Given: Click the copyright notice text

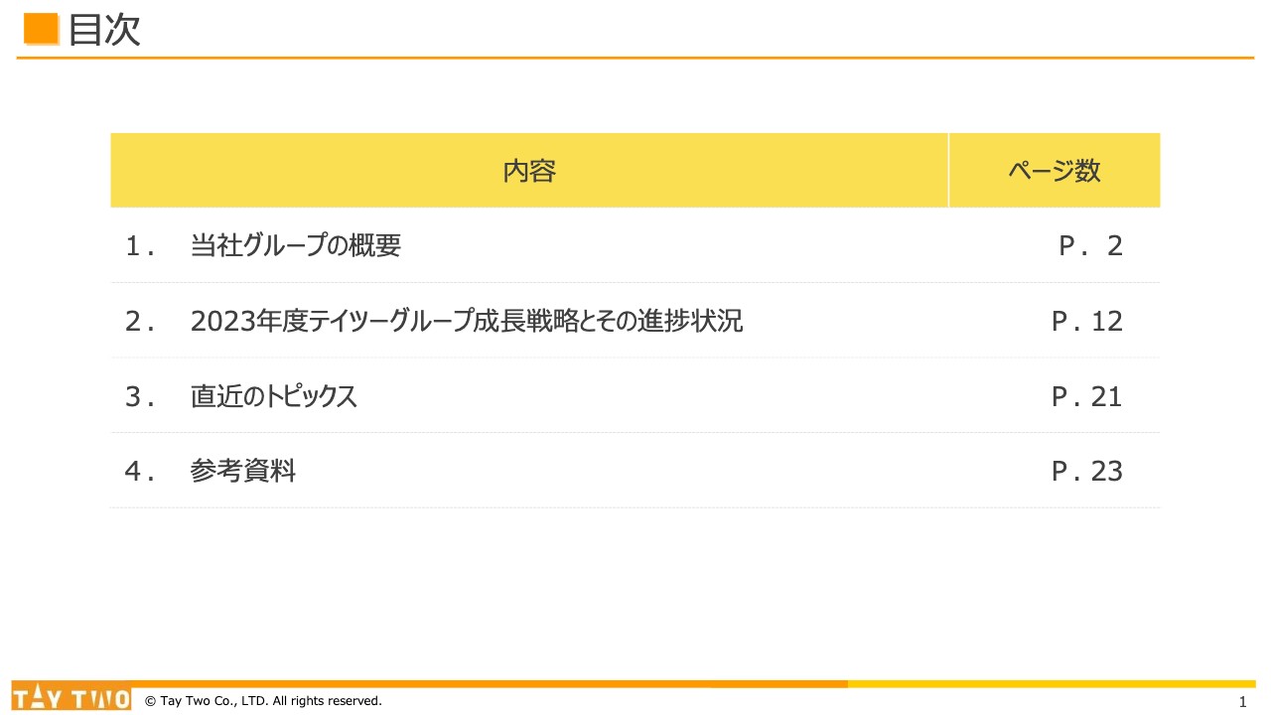Looking at the screenshot, I should pyautogui.click(x=263, y=700).
